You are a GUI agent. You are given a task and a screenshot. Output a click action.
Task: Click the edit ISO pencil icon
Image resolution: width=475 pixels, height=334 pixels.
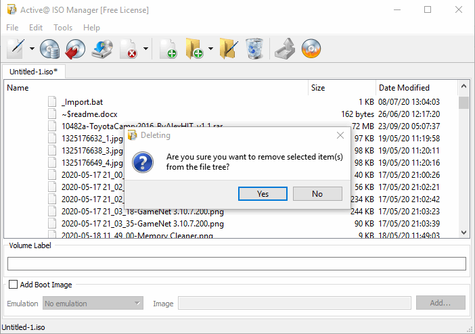pyautogui.click(x=16, y=49)
